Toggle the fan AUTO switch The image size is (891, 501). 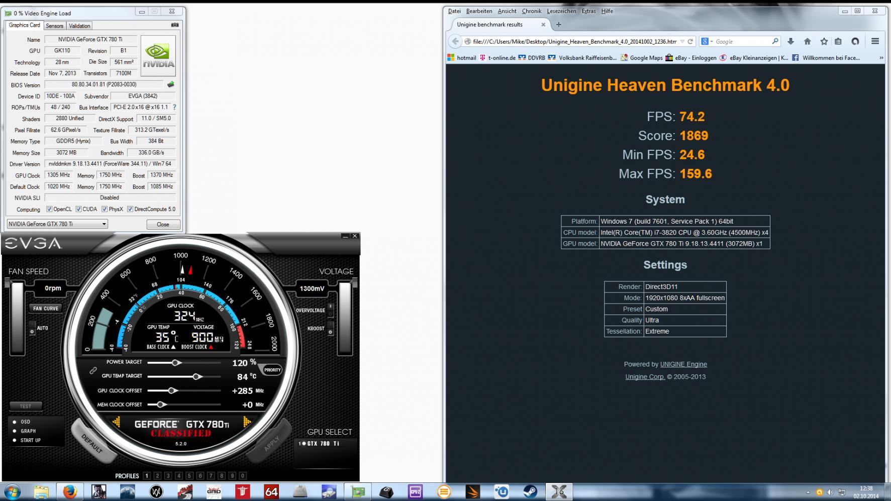(32, 328)
